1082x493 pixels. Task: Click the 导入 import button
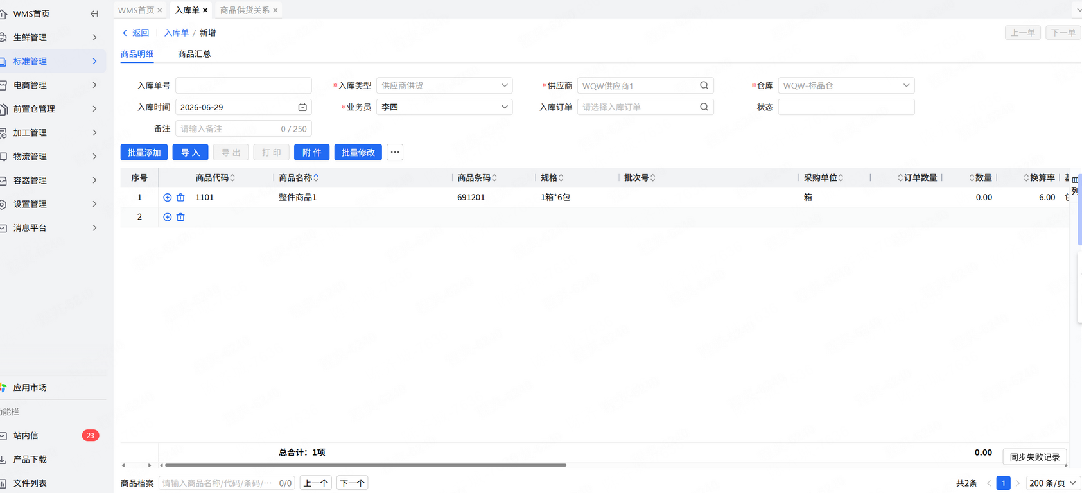point(190,152)
